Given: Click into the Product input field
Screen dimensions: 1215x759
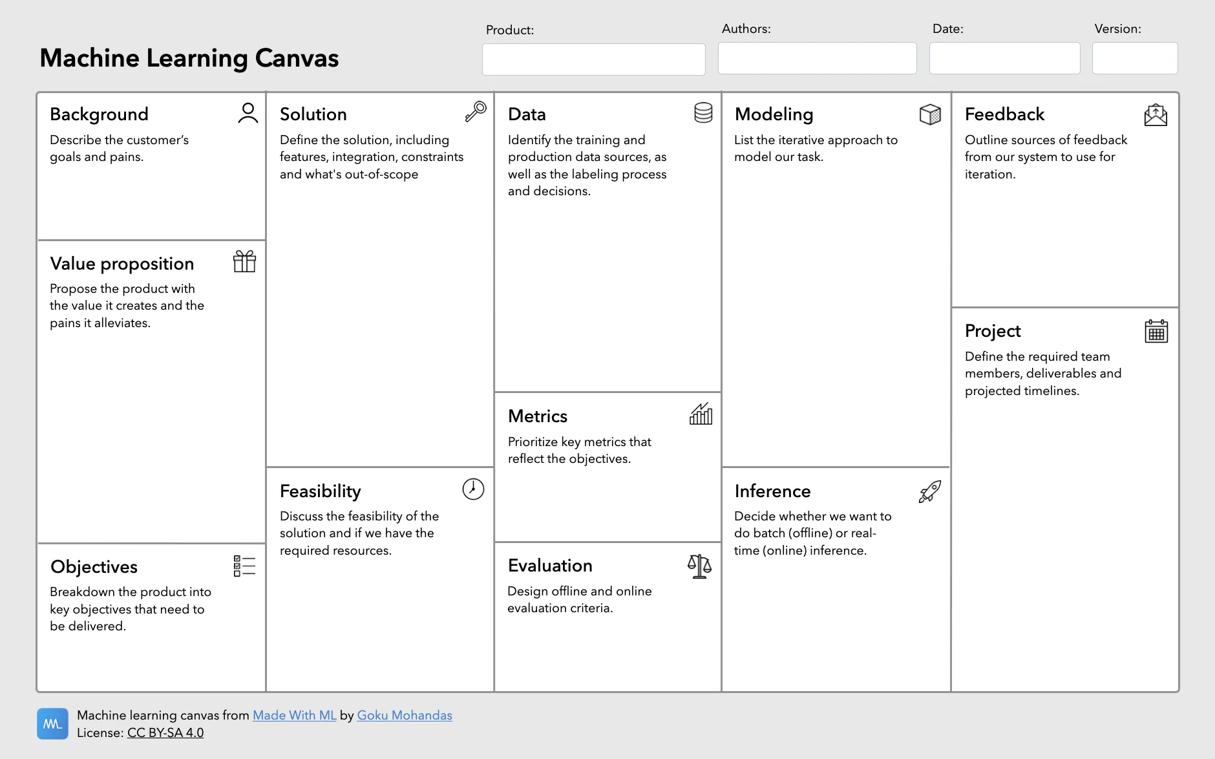Looking at the screenshot, I should point(593,59).
